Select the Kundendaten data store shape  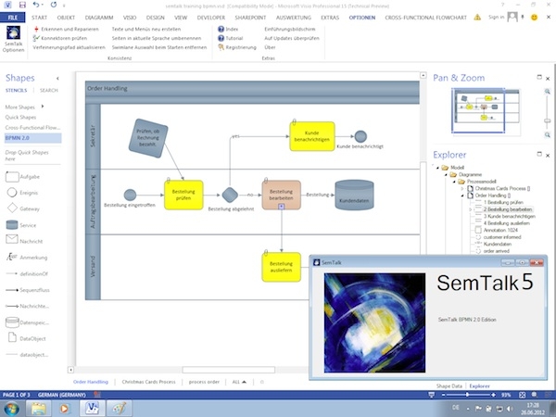[354, 195]
